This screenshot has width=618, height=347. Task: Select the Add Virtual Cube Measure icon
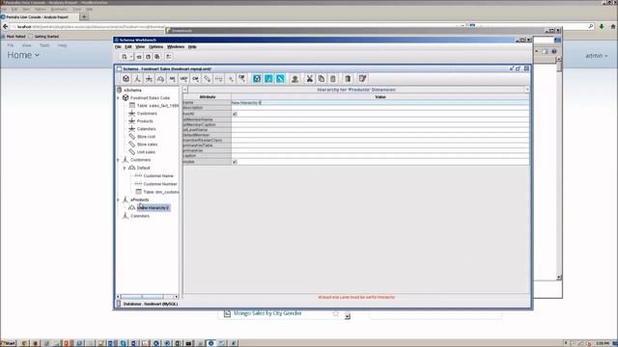(280, 79)
